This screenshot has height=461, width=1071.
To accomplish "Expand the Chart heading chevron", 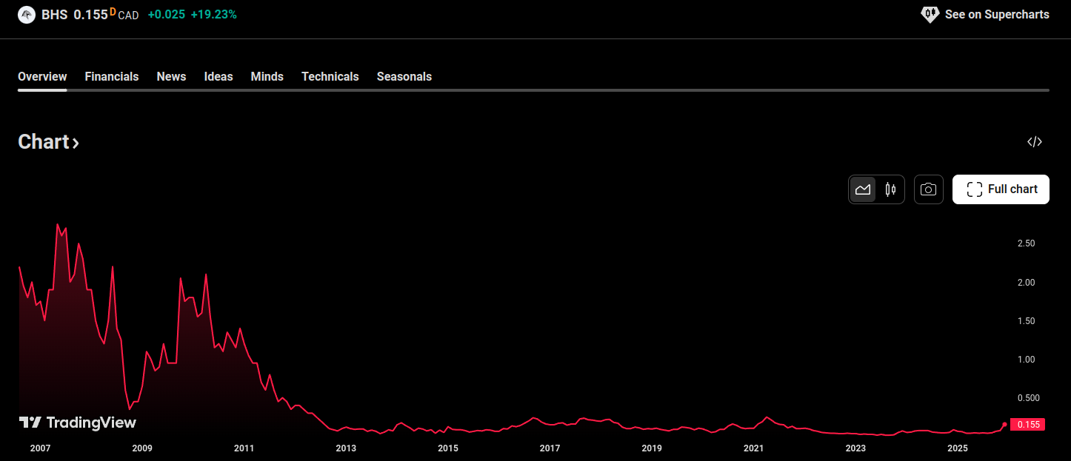I will tap(76, 143).
